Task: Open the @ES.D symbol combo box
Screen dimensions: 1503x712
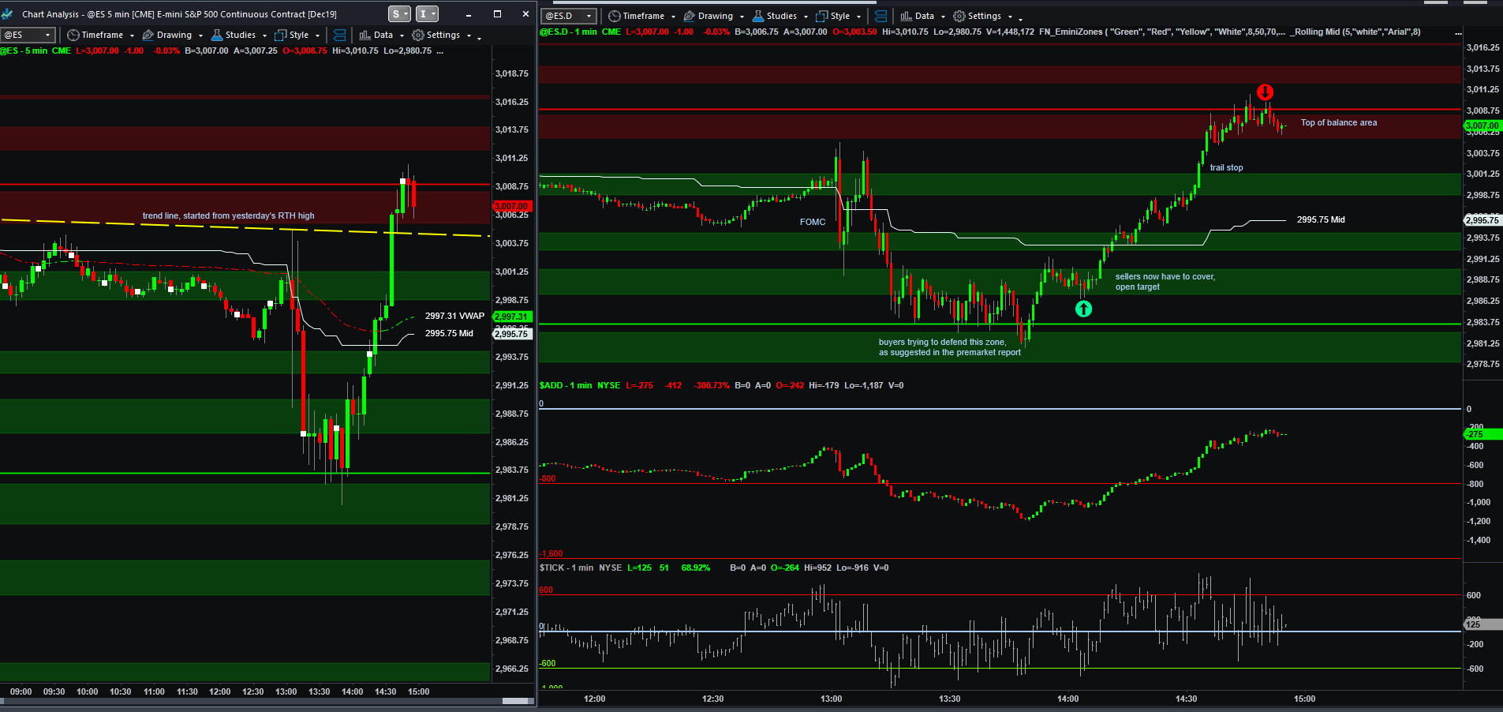Action: tap(570, 16)
